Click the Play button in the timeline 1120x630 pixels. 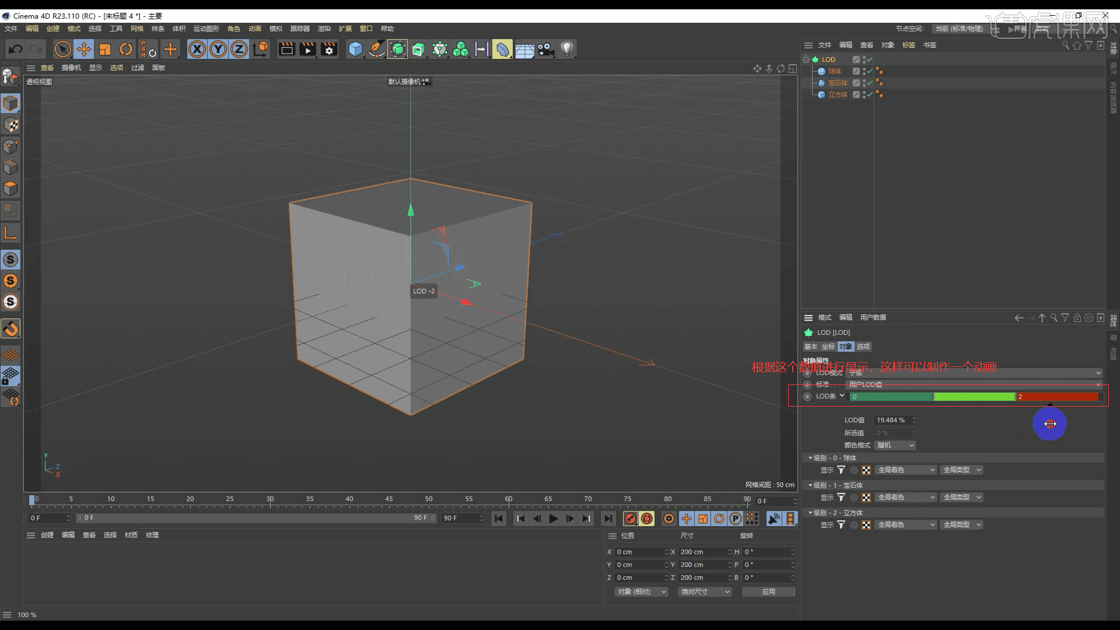(552, 518)
